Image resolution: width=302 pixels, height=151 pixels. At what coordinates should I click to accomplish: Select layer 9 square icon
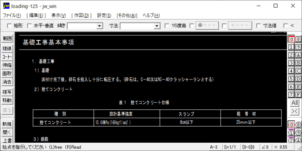click(298, 47)
